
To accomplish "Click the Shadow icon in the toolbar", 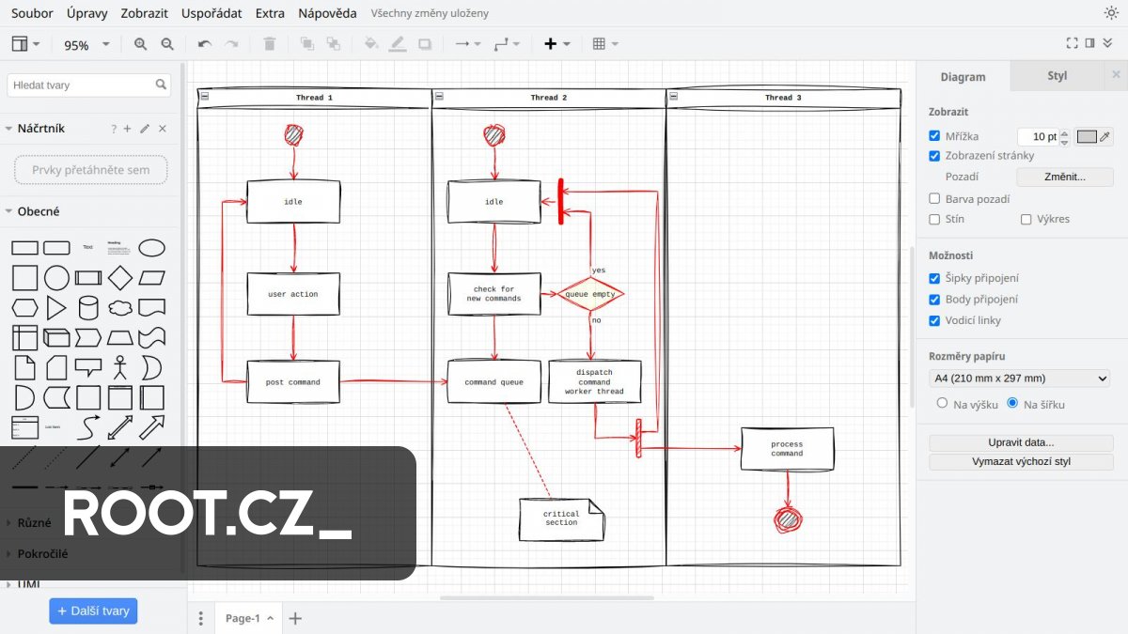I will click(425, 43).
